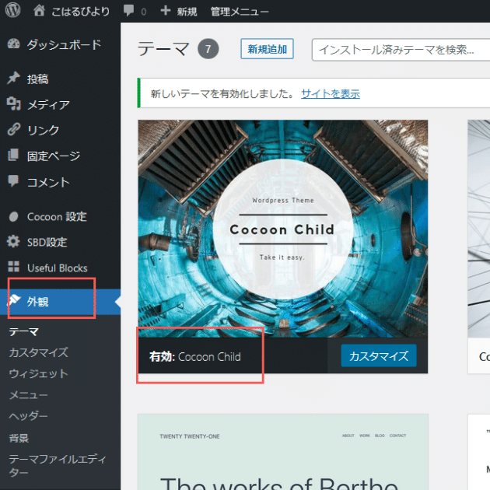490x490 pixels.
Task: Click the 新しいテーマを有効化しました notice text
Action: tap(222, 93)
